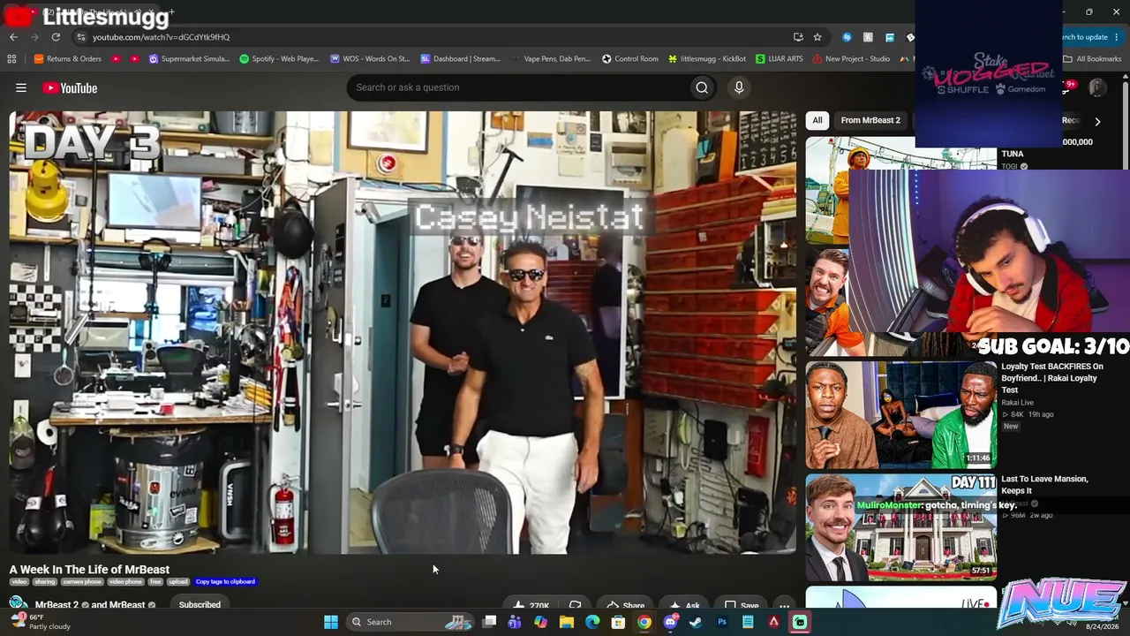The height and width of the screenshot is (636, 1130).
Task: Open the WOS - Words On Stream bookmark
Action: [x=370, y=59]
